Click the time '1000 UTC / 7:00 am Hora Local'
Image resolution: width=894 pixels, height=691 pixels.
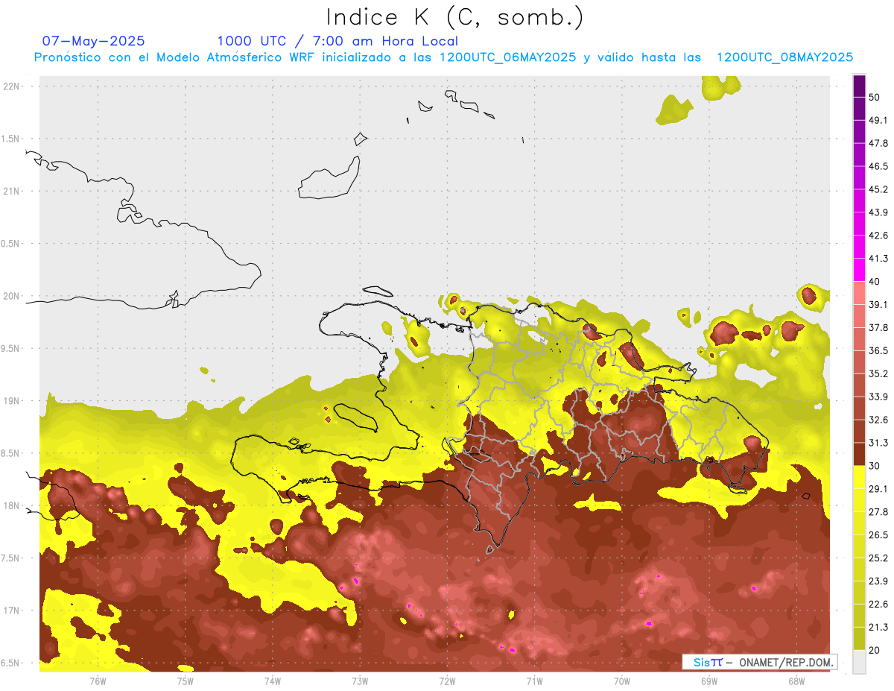tap(337, 41)
